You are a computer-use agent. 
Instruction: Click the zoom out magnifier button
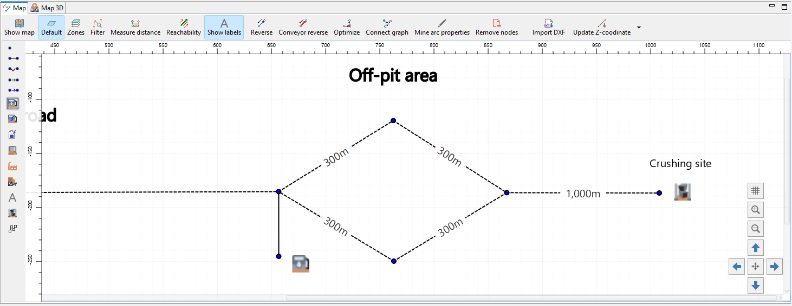[755, 228]
